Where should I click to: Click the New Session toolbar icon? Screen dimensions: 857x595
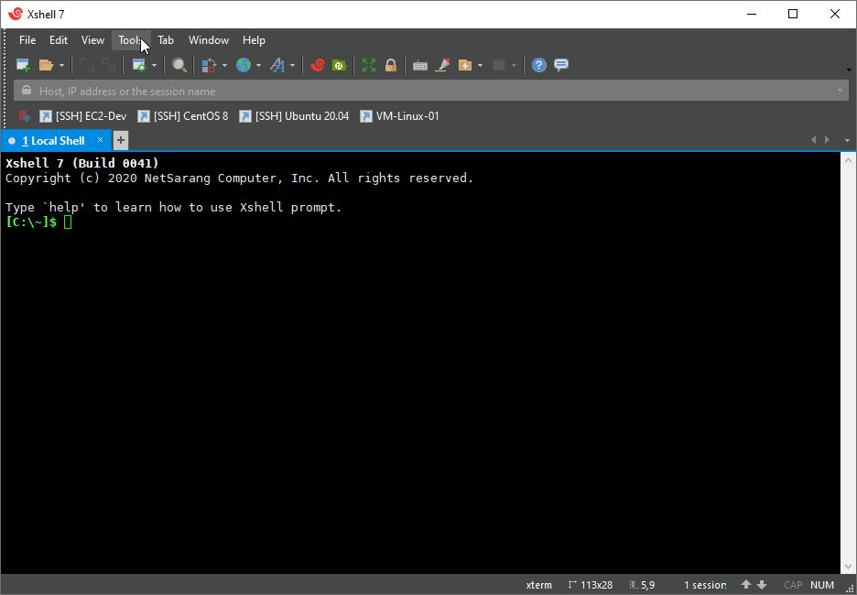pyautogui.click(x=23, y=66)
